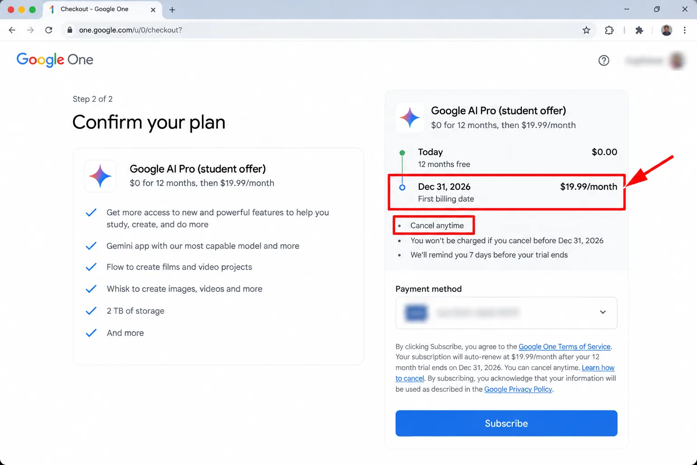Click the browser forward arrow
The image size is (697, 465).
tap(30, 30)
